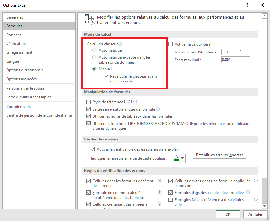270x221 pixels.
Task: Click info icon for Cellules omises dans une formule
Action: [x=256, y=181]
